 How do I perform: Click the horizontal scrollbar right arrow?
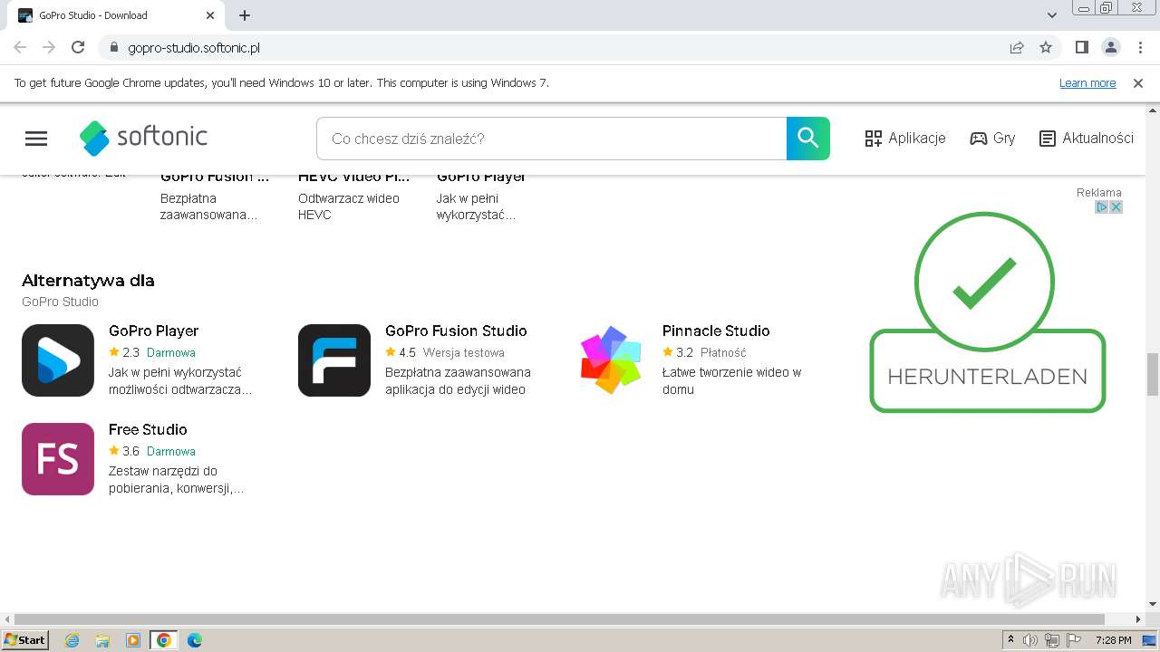point(1139,619)
